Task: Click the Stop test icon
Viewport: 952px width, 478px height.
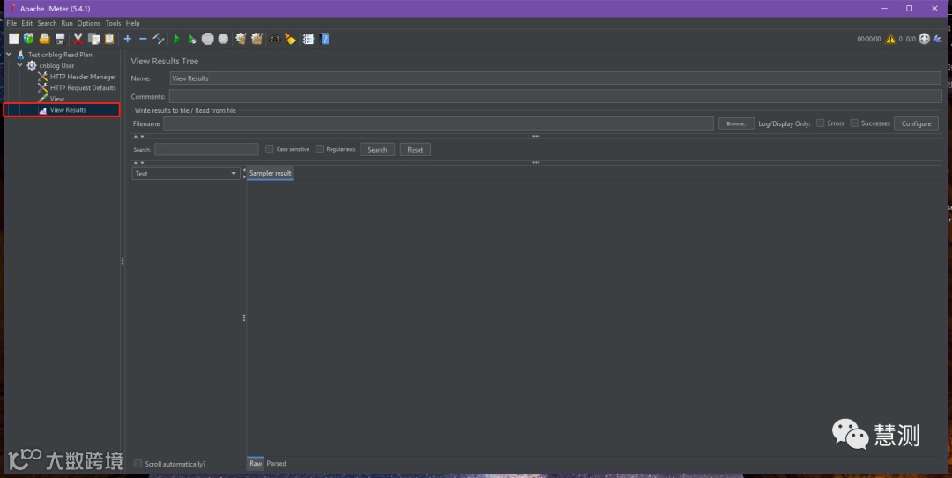Action: pyautogui.click(x=208, y=39)
